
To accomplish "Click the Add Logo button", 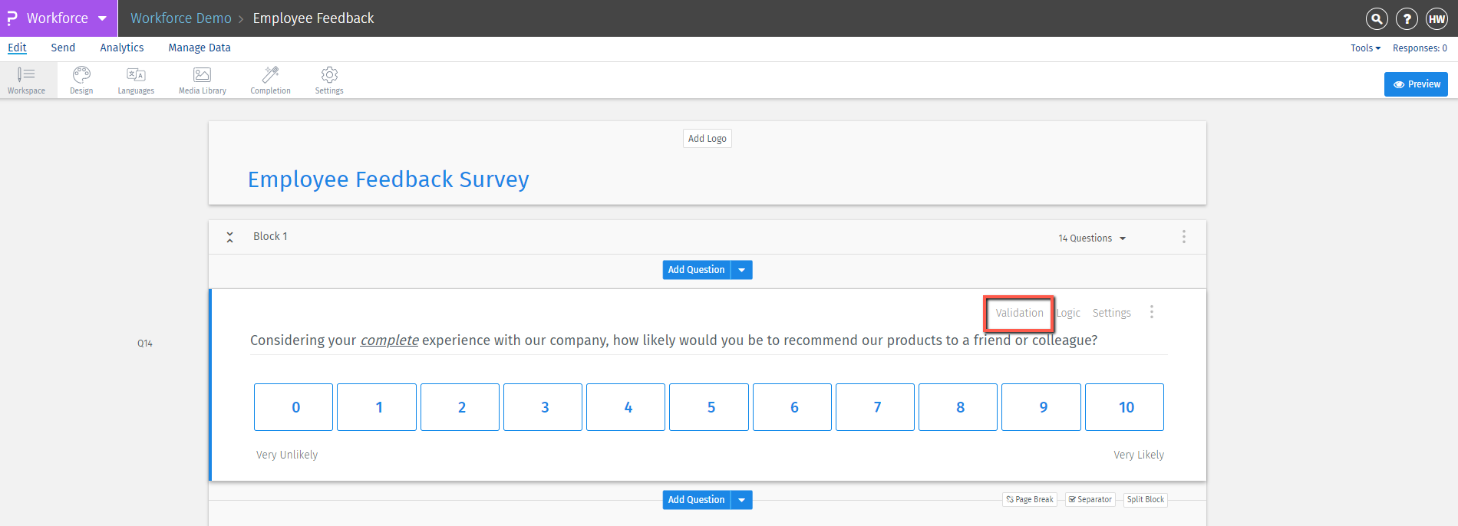I will coord(707,139).
